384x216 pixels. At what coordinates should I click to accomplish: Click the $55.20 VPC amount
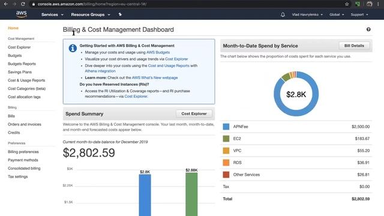coord(364,151)
